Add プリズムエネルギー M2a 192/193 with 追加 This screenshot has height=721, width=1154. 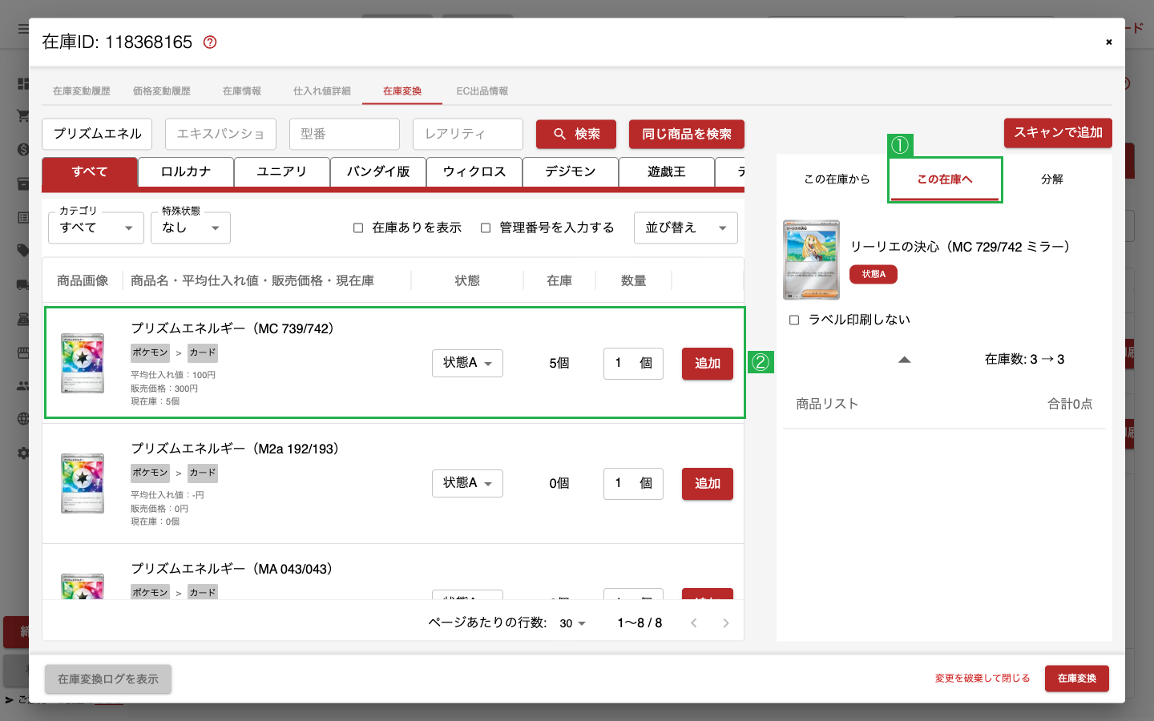708,484
